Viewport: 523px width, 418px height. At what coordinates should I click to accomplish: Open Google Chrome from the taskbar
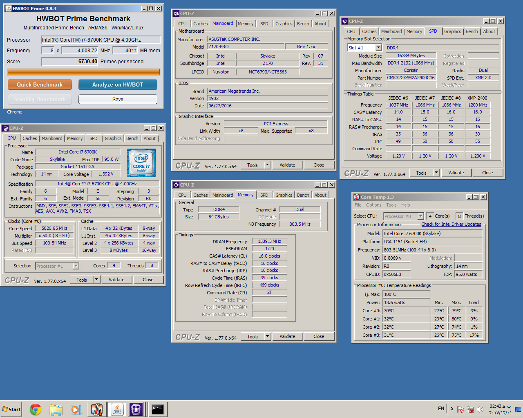click(36, 409)
